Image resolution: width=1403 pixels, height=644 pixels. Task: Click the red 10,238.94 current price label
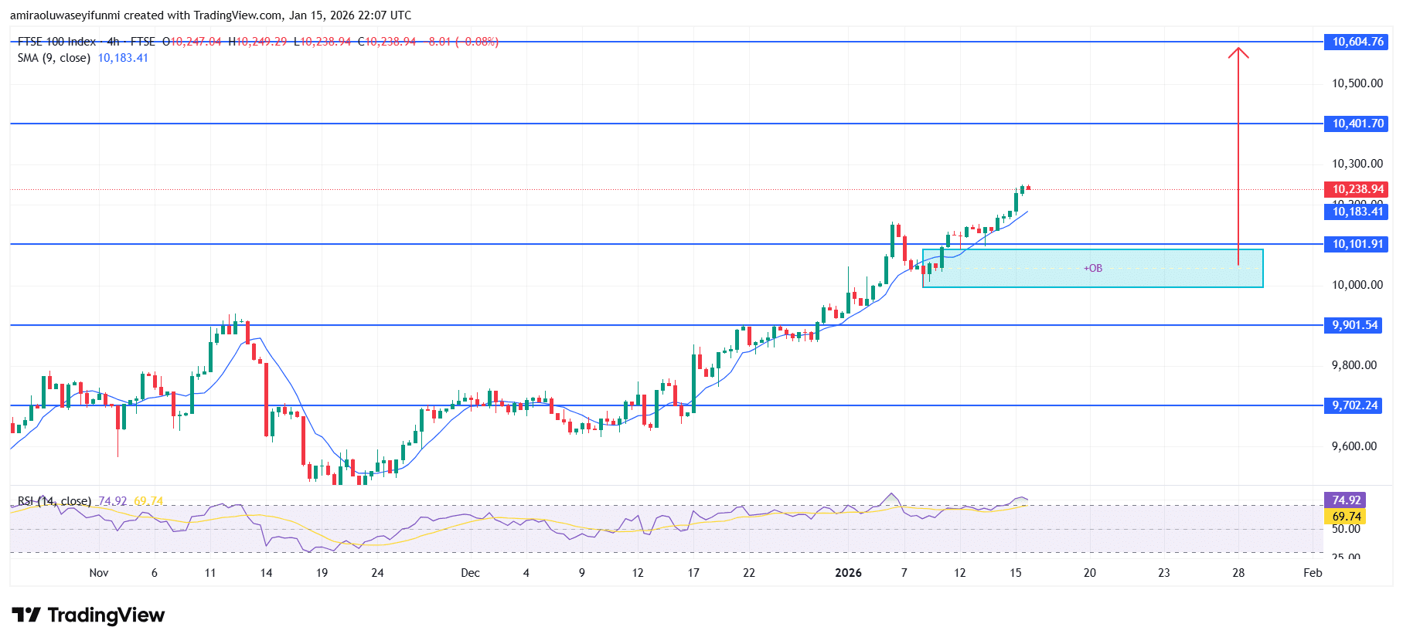1357,189
